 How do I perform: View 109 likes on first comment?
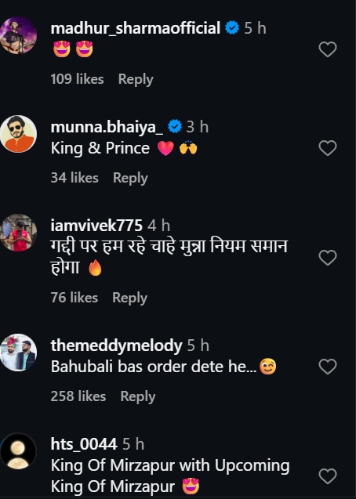pyautogui.click(x=77, y=79)
